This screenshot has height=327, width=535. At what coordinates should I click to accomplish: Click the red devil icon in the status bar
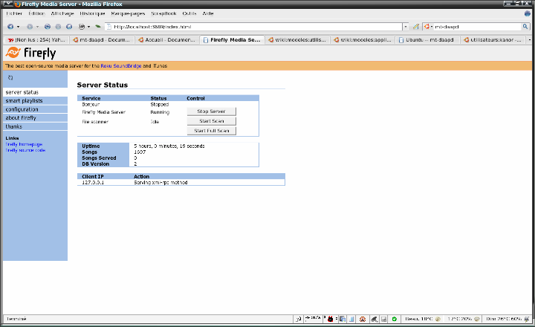(x=330, y=319)
